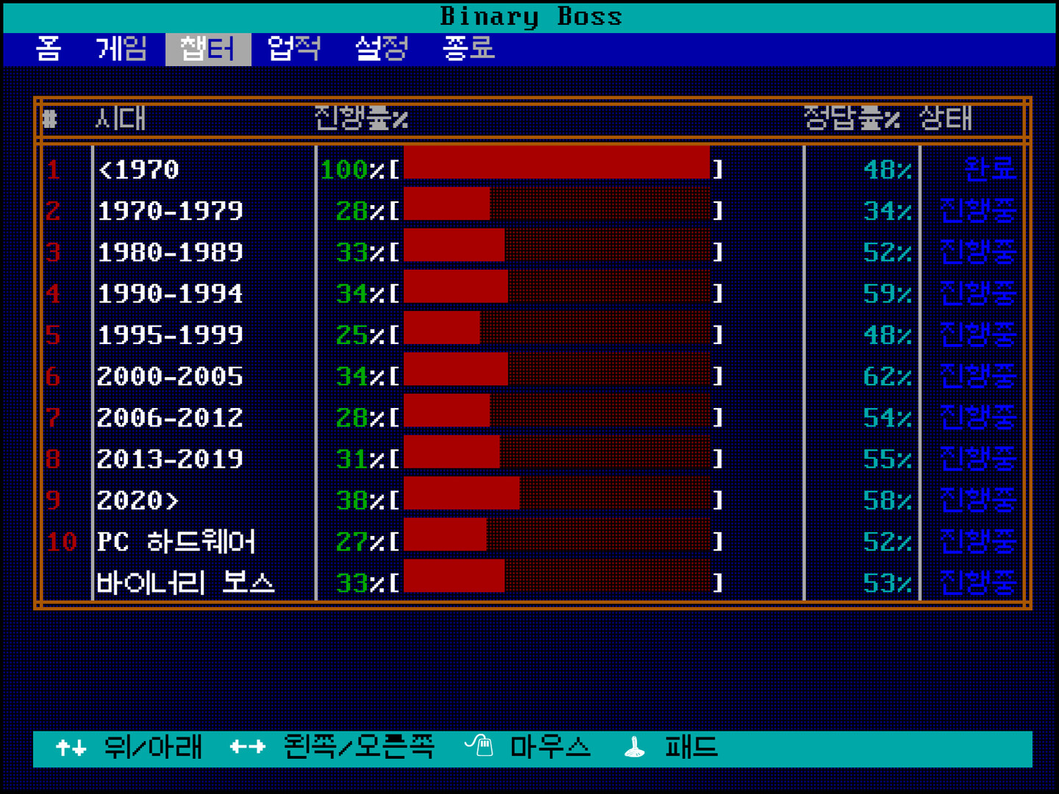
Task: Pick the PC 하드웨어 chapter
Action: pos(176,542)
